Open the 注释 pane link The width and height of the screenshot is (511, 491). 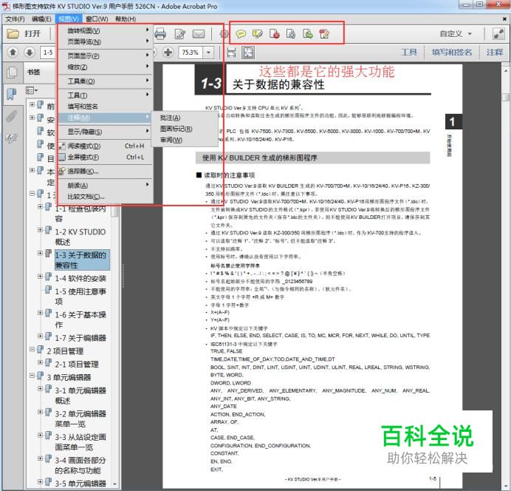coord(494,53)
